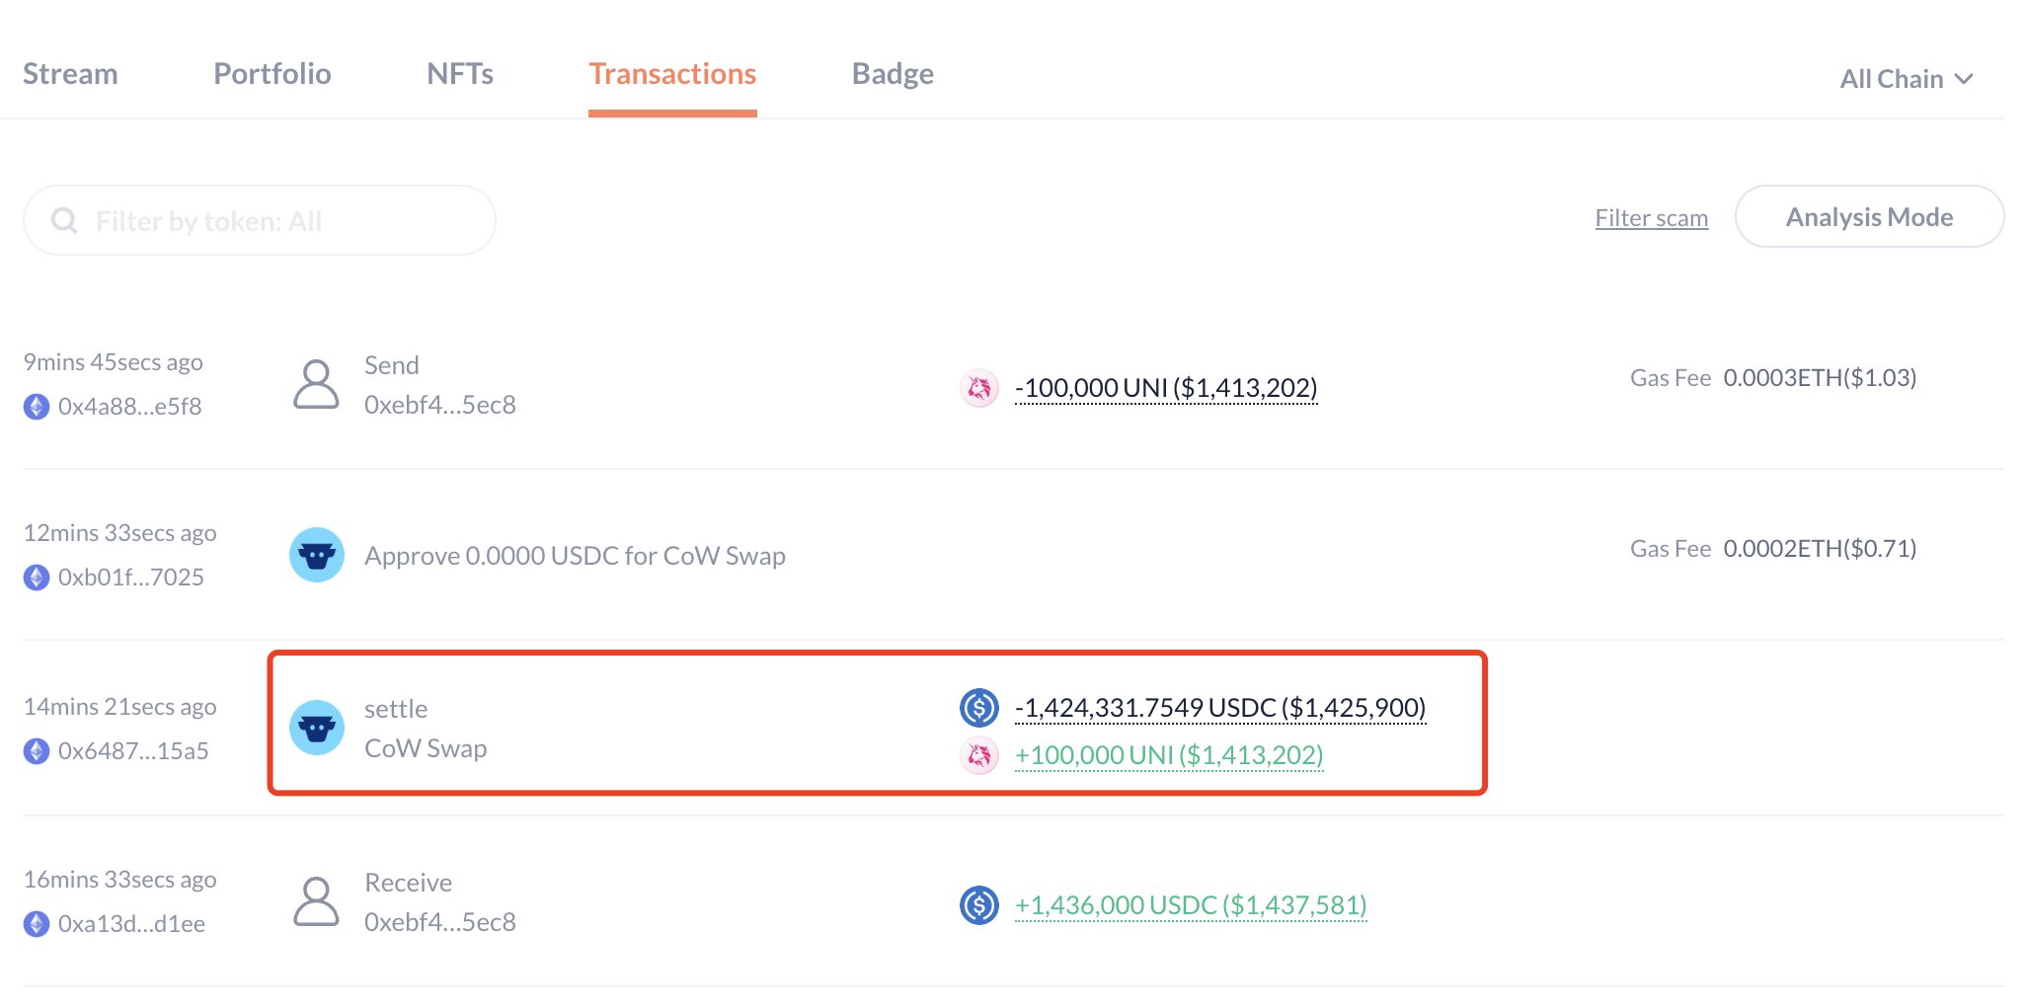Go to the Badge tab
Screen dimensions: 2026x1007
pyautogui.click(x=893, y=74)
